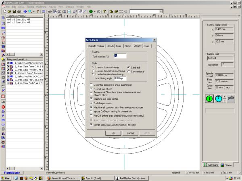Image resolution: width=242 pixels, height=181 pixels.
Task: Click the red rapid move arrow sidebar icon
Action: pos(3,33)
